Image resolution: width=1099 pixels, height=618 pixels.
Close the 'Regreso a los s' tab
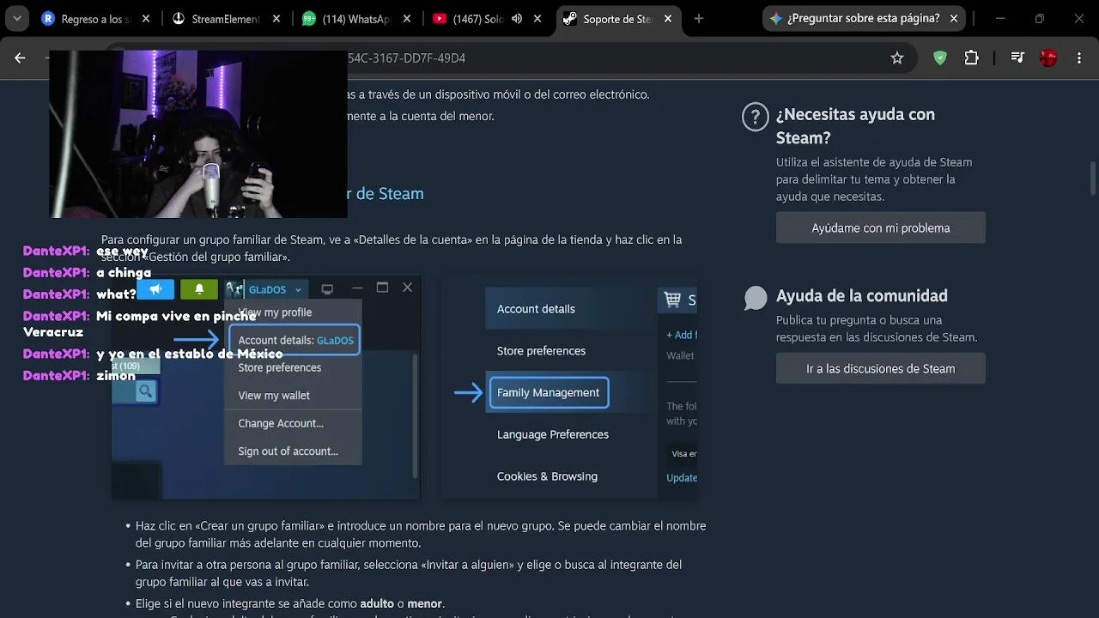pyautogui.click(x=145, y=19)
